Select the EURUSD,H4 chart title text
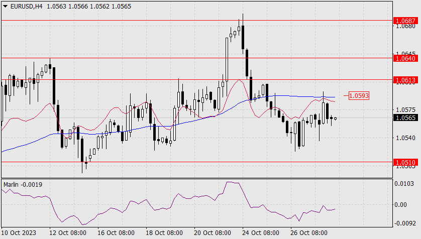 26,7
